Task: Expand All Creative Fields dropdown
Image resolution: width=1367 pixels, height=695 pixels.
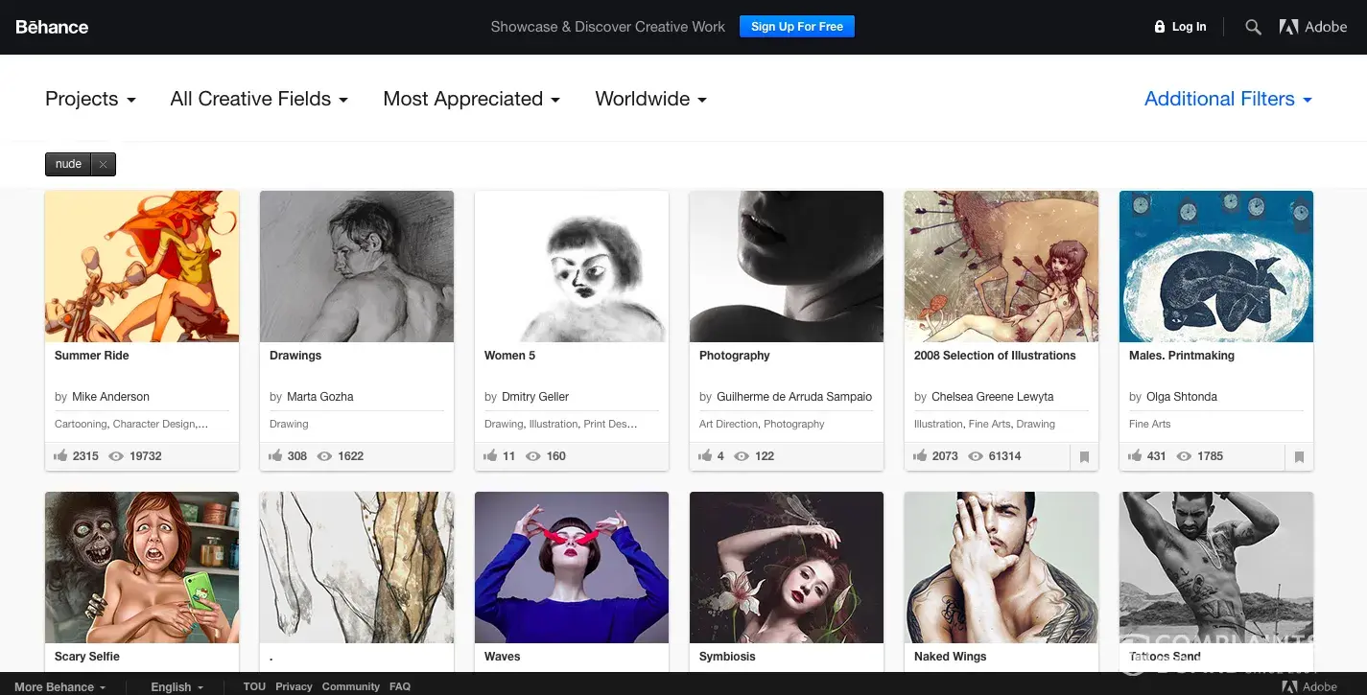Action: coord(259,99)
